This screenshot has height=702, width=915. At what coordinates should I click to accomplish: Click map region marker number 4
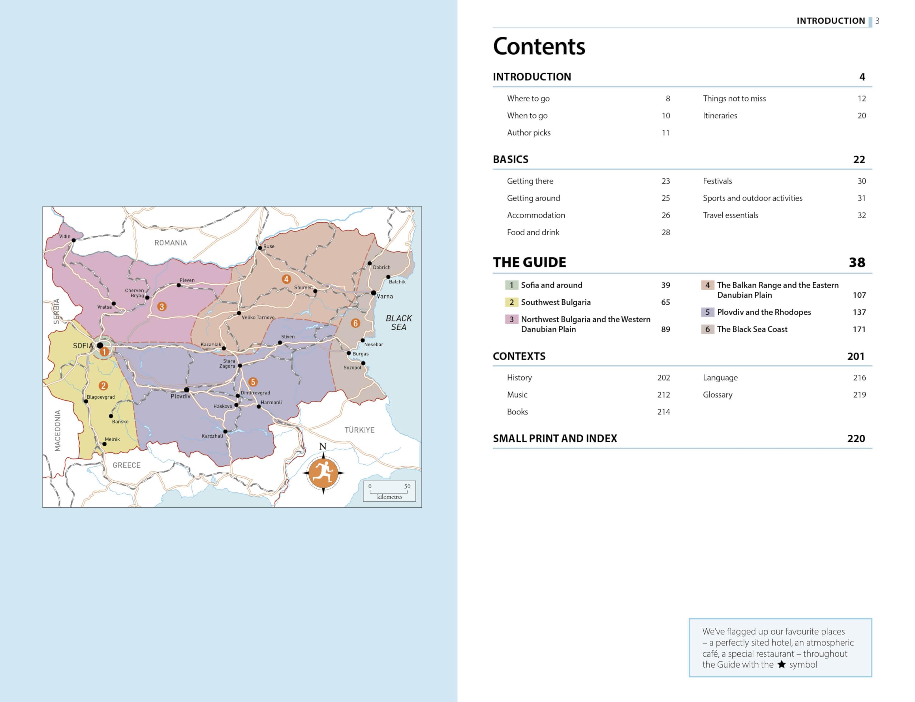click(x=286, y=279)
